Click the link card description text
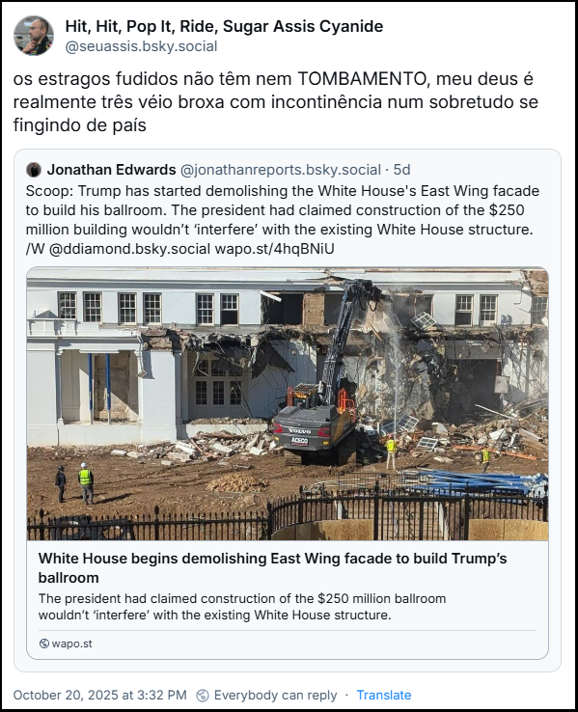Image resolution: width=578 pixels, height=712 pixels. (x=242, y=607)
